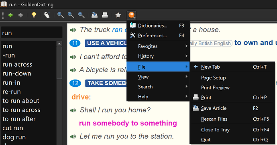The height and width of the screenshot is (145, 277).
Task: Click the orange menu button icon
Action: tap(132, 15)
